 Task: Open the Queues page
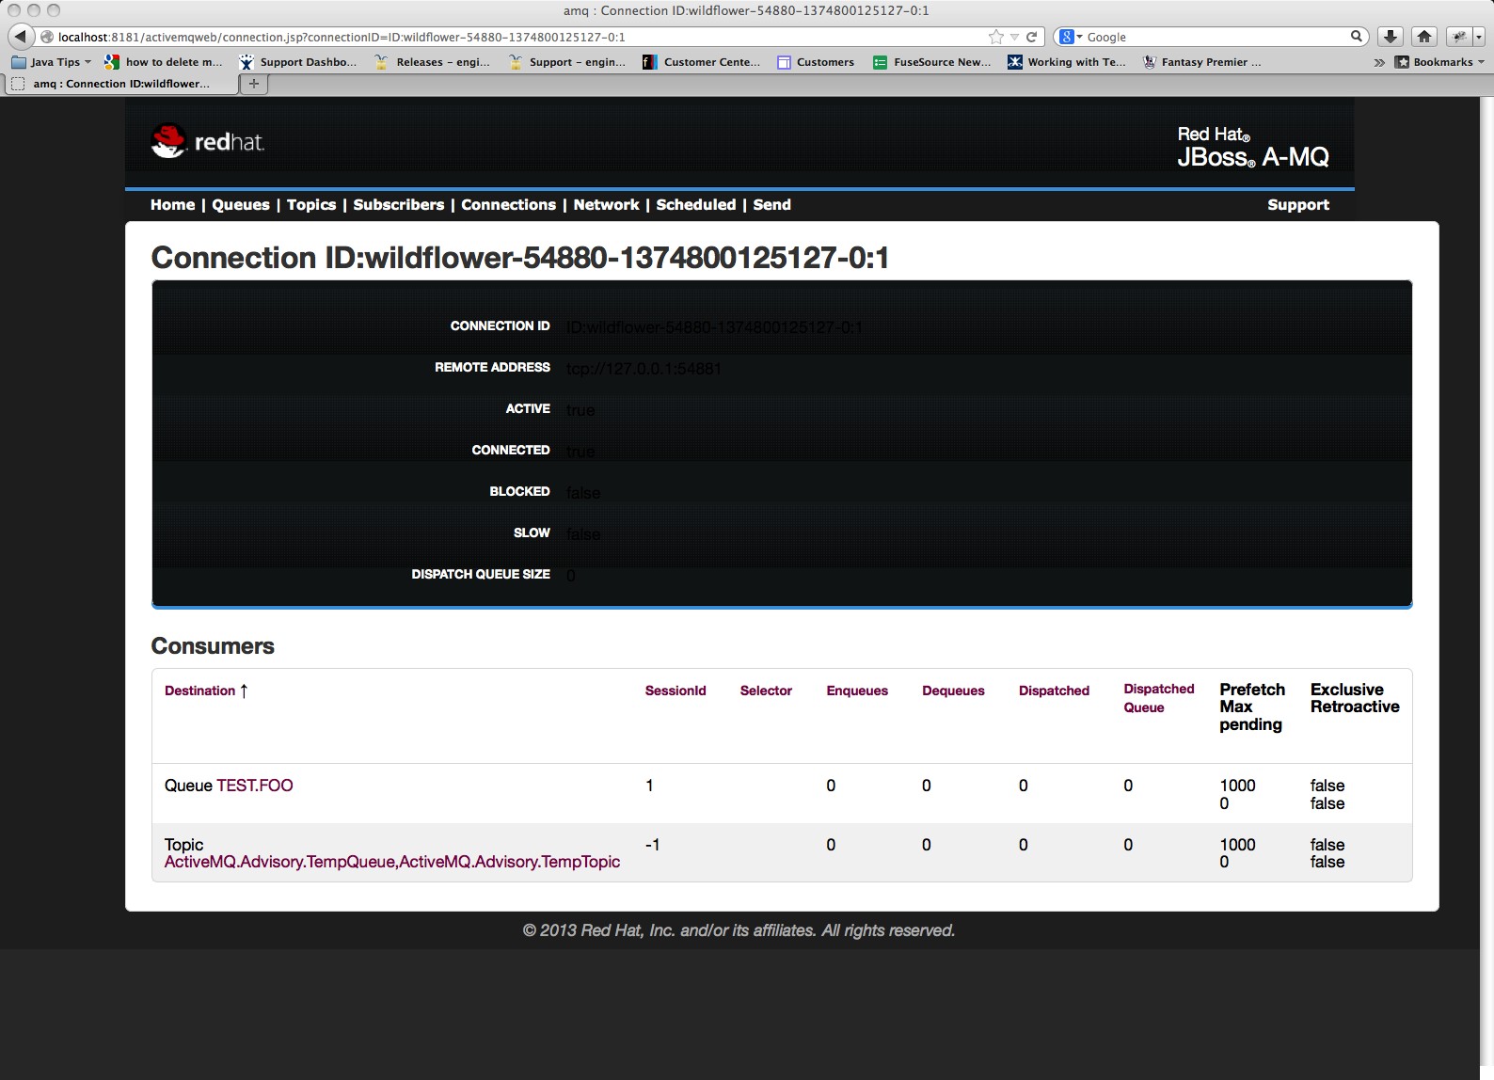241,205
